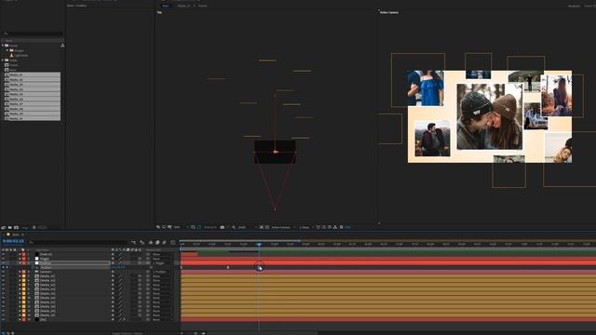Click the new folder icon in Project panel
The width and height of the screenshot is (596, 335).
(x=10, y=227)
